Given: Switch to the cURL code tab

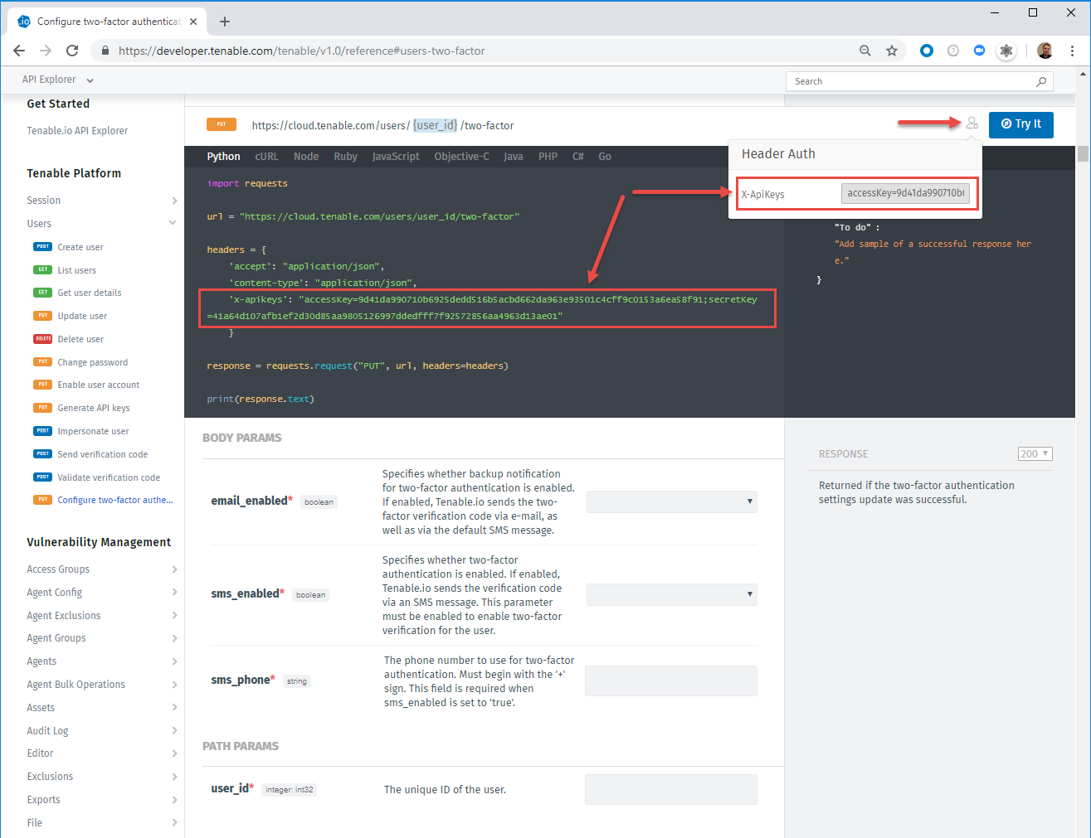Looking at the screenshot, I should (x=266, y=157).
